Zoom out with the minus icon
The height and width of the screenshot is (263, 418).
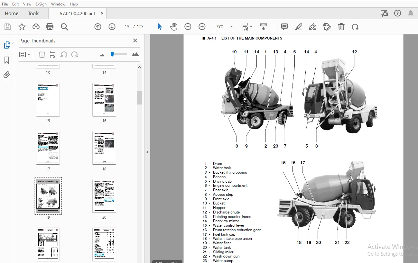tap(188, 27)
